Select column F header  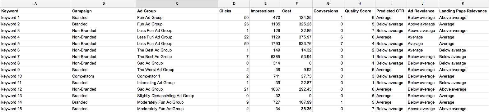pyautogui.click(x=297, y=4)
